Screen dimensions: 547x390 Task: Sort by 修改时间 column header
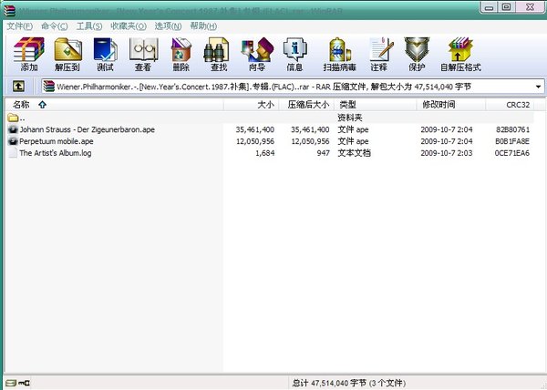(x=451, y=105)
